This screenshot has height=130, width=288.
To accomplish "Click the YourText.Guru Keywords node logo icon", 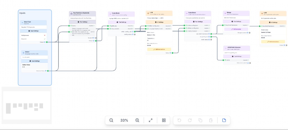I will point(71,13).
